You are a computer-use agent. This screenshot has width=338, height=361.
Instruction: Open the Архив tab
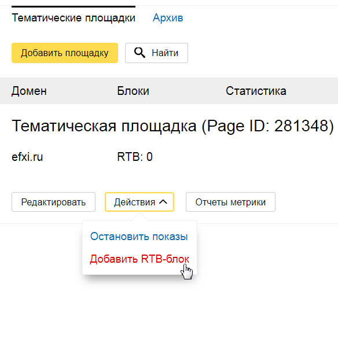click(168, 18)
